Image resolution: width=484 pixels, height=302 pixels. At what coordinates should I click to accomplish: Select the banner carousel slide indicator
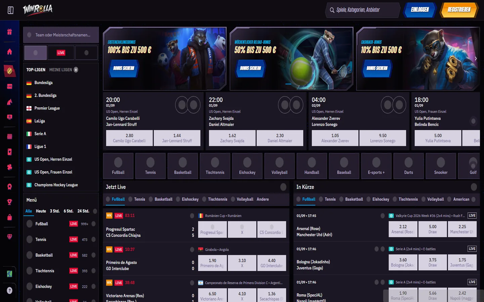(x=288, y=84)
